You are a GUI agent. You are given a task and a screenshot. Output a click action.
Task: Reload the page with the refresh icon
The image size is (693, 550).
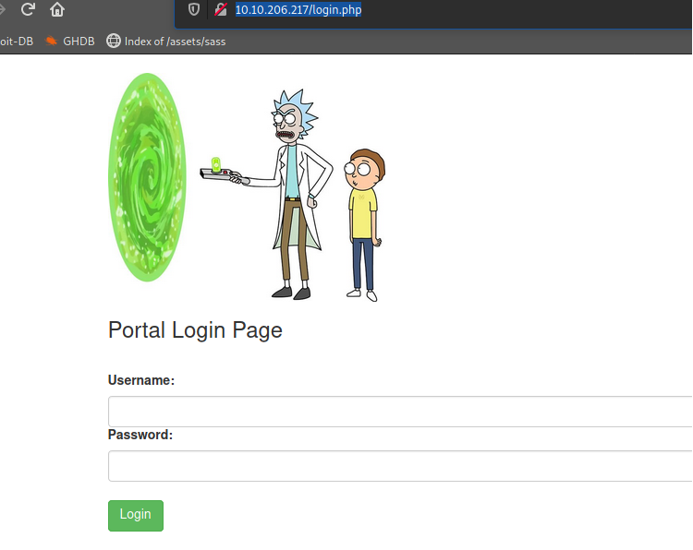28,9
